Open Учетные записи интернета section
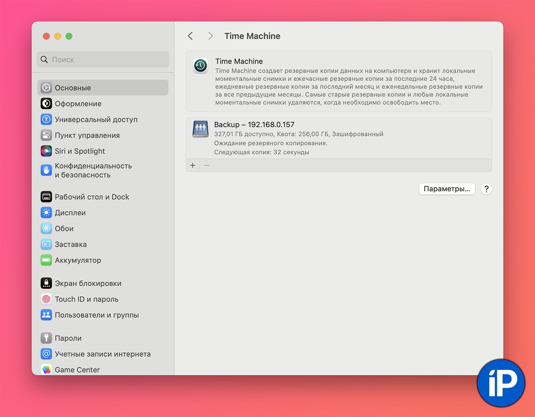This screenshot has height=417, width=535. [x=103, y=354]
